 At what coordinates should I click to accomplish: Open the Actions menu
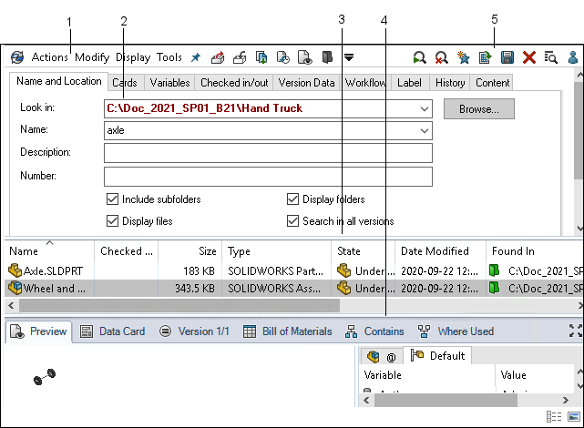pyautogui.click(x=49, y=57)
